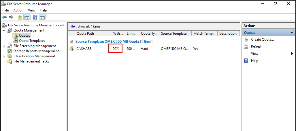
Task: Toggle Show/Hide Console Tree toolbar icon
Action: coord(27,17)
